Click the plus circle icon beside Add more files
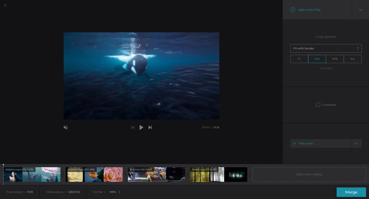The image size is (369, 199). (293, 10)
